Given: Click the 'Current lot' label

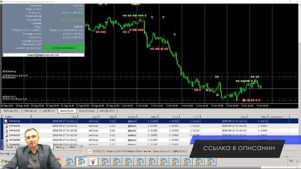Looking at the screenshot, I should click(x=36, y=6).
